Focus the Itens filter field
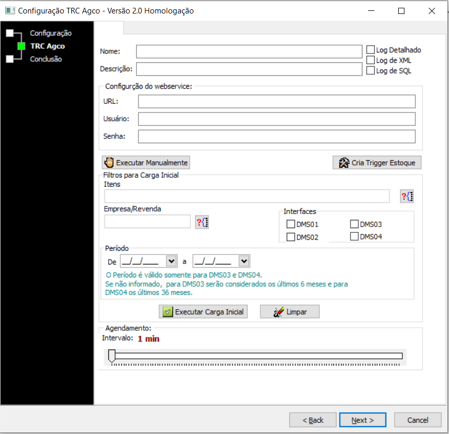This screenshot has width=449, height=434. [247, 196]
